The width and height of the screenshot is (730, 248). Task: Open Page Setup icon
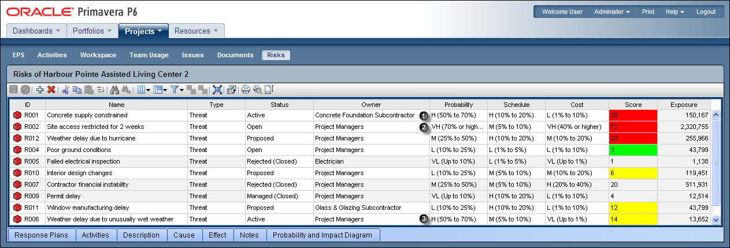(x=269, y=90)
